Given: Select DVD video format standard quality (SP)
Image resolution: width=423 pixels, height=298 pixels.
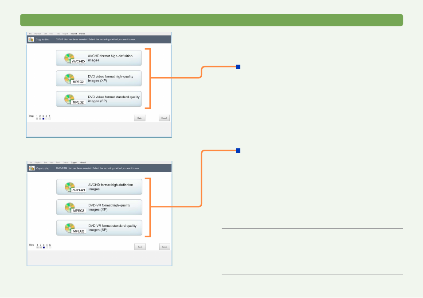Looking at the screenshot, I should pyautogui.click(x=99, y=99).
